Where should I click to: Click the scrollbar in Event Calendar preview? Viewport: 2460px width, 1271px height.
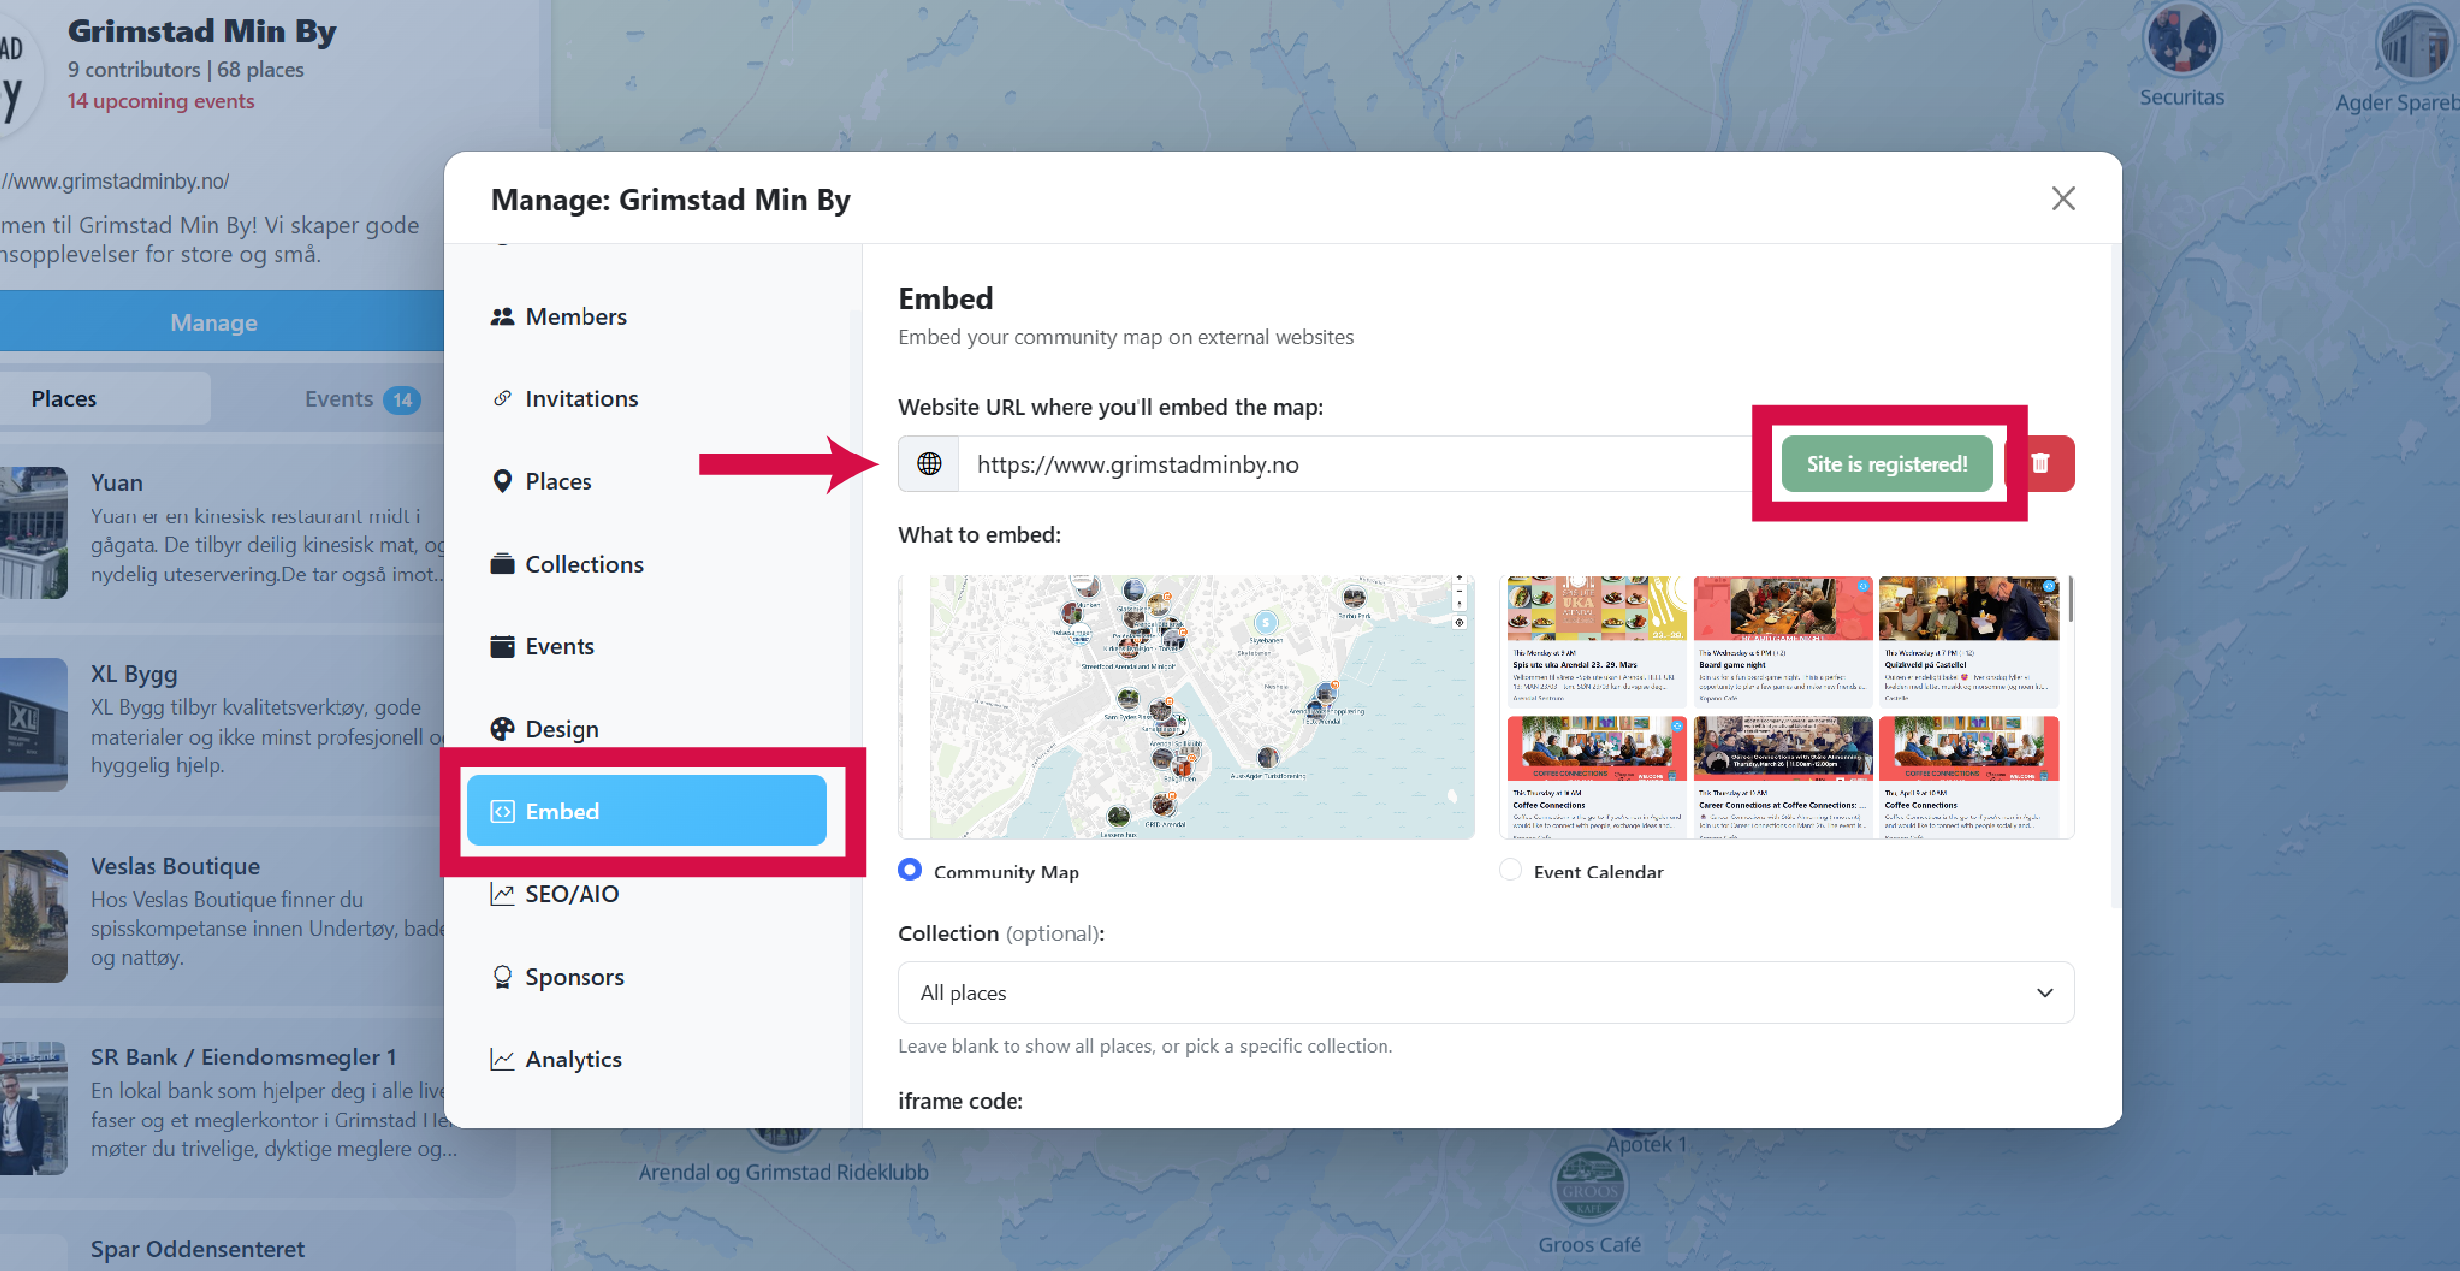(2071, 599)
